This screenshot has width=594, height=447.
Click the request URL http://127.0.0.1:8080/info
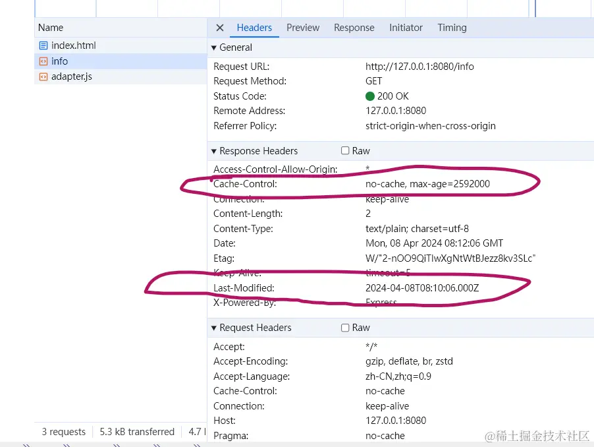pos(419,67)
